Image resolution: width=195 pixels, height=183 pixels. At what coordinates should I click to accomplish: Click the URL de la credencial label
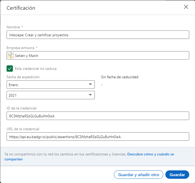tap(23, 129)
